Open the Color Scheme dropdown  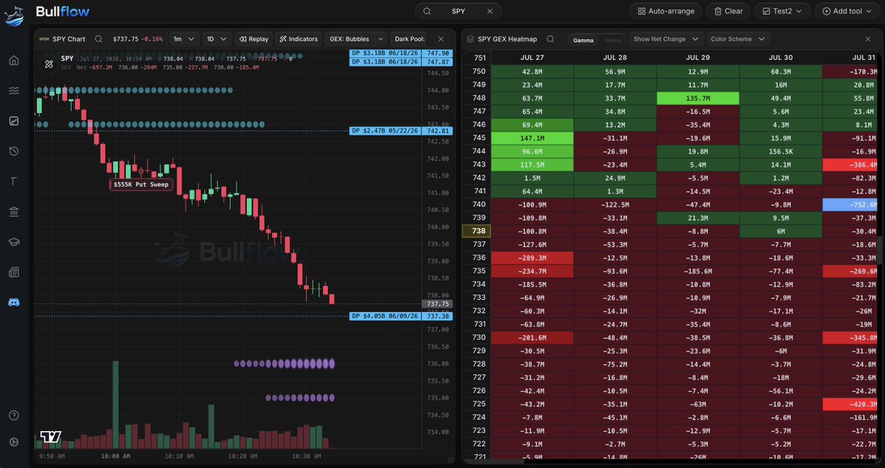[737, 39]
